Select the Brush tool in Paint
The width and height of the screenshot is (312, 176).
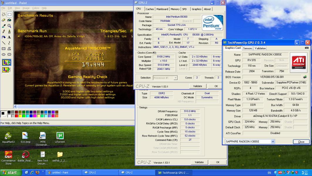(x=9, y=31)
